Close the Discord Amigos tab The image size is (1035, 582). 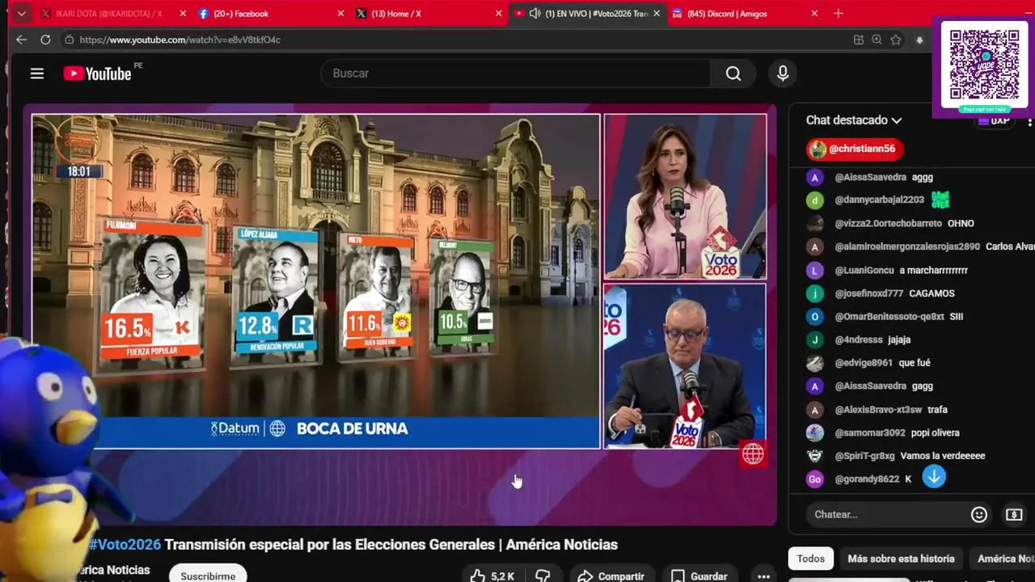tap(814, 14)
